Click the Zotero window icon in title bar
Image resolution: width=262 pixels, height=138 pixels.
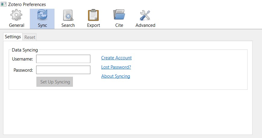point(4,4)
